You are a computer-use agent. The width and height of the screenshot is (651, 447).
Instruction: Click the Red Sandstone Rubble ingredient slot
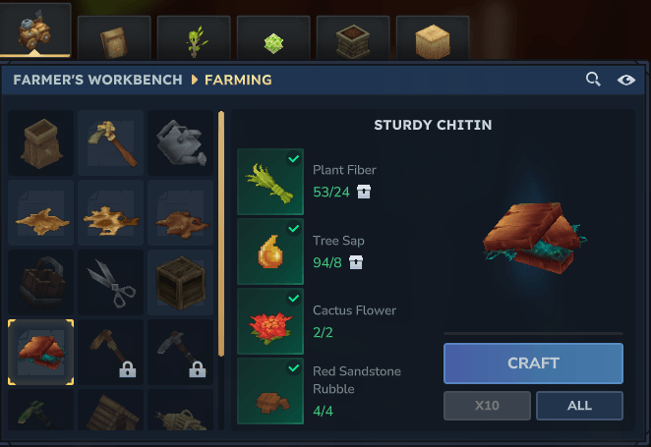[270, 391]
